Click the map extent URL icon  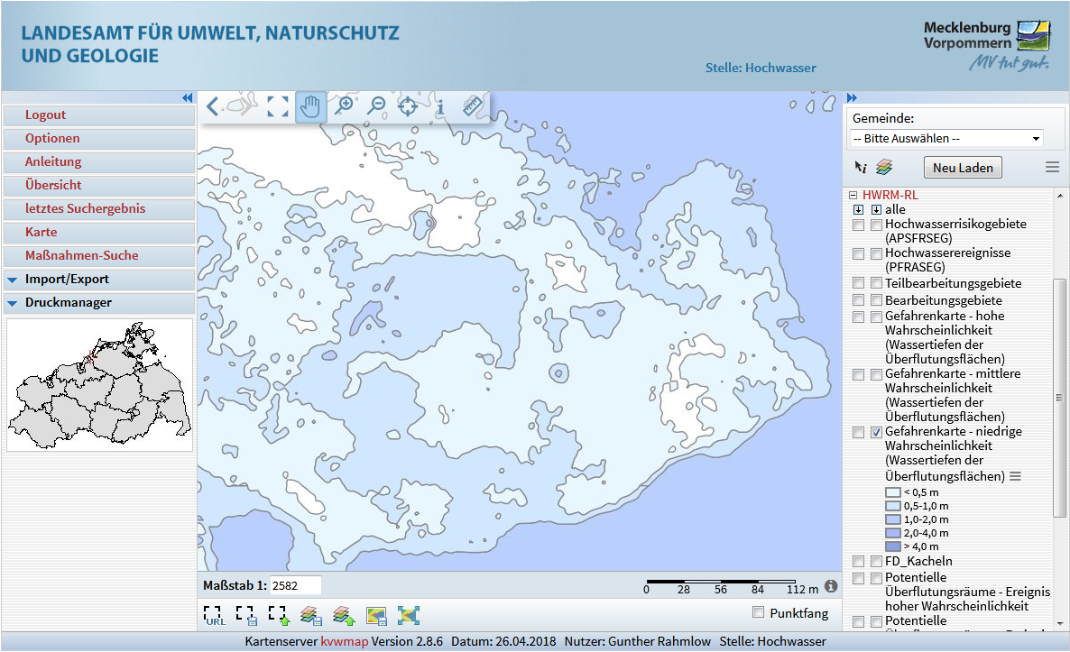click(x=215, y=616)
